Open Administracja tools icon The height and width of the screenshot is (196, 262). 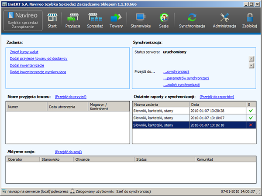(x=224, y=20)
